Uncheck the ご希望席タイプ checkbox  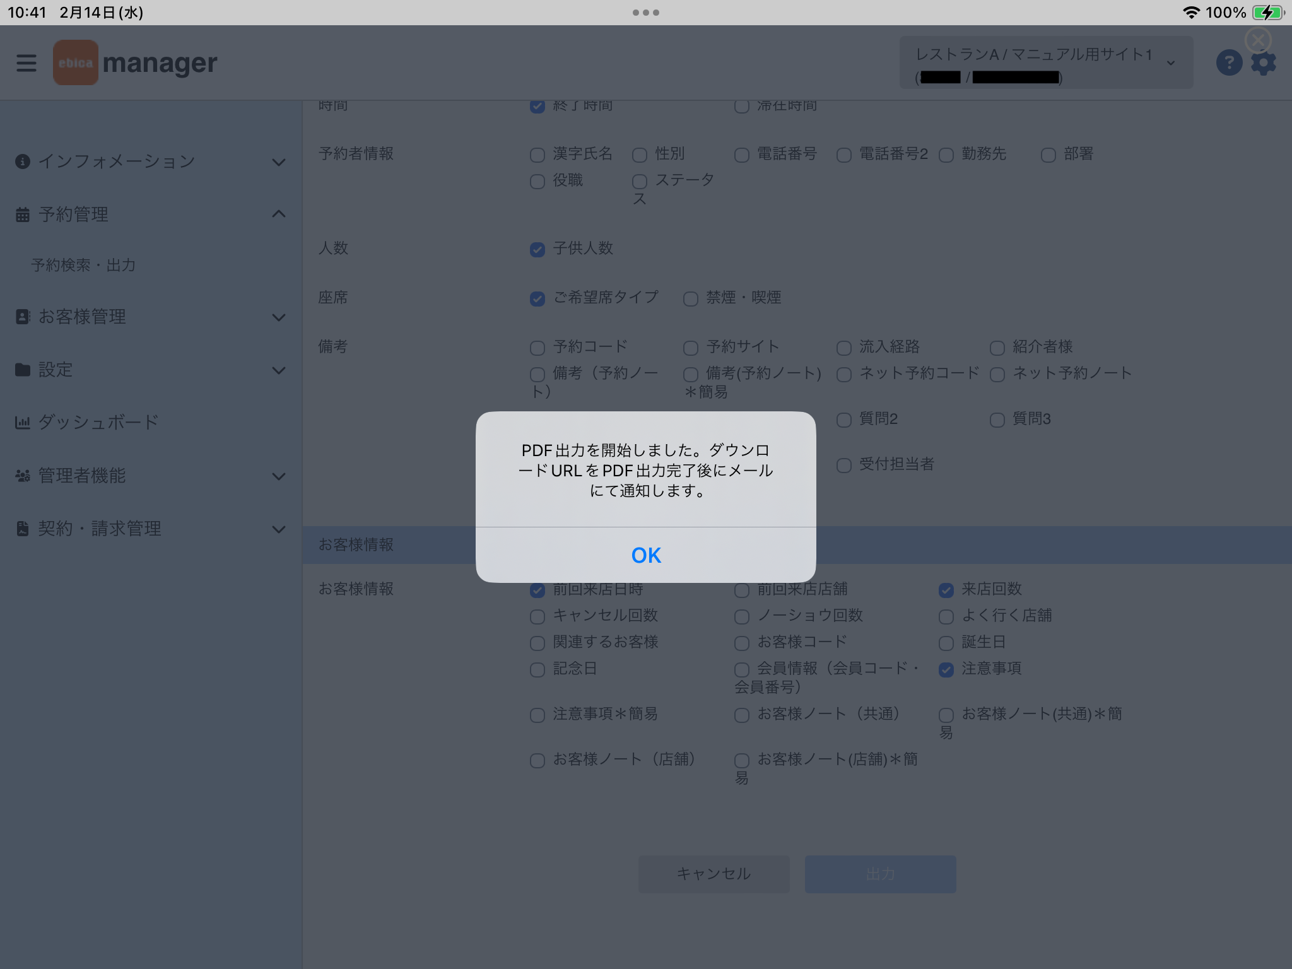[x=537, y=299]
